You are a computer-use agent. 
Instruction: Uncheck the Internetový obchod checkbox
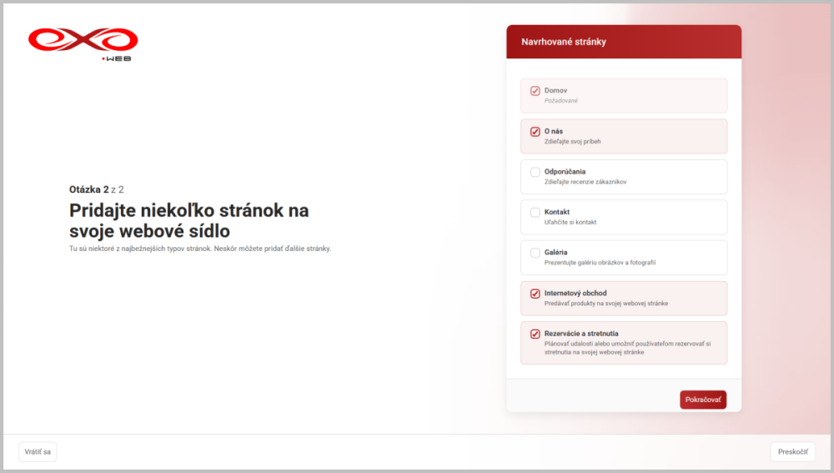[535, 294]
